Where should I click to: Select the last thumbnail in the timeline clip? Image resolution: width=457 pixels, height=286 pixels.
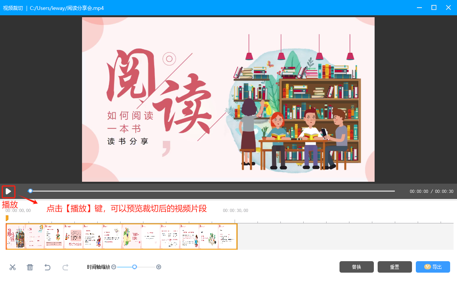(228, 237)
